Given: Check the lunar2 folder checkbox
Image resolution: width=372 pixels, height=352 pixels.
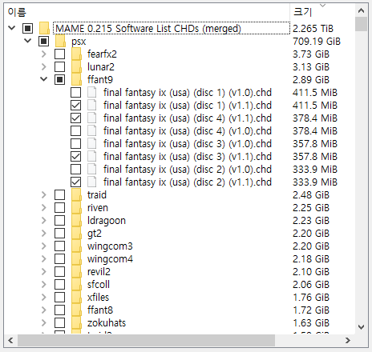Looking at the screenshot, I should click(59, 66).
